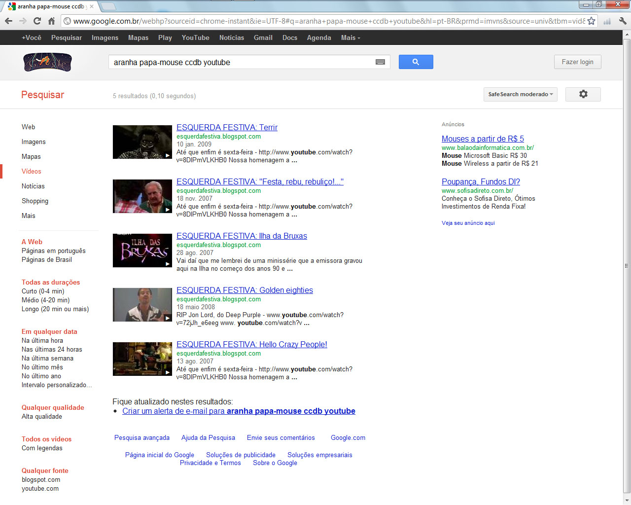This screenshot has width=631, height=505.
Task: Open the virtual keyboard in search box
Action: 380,62
